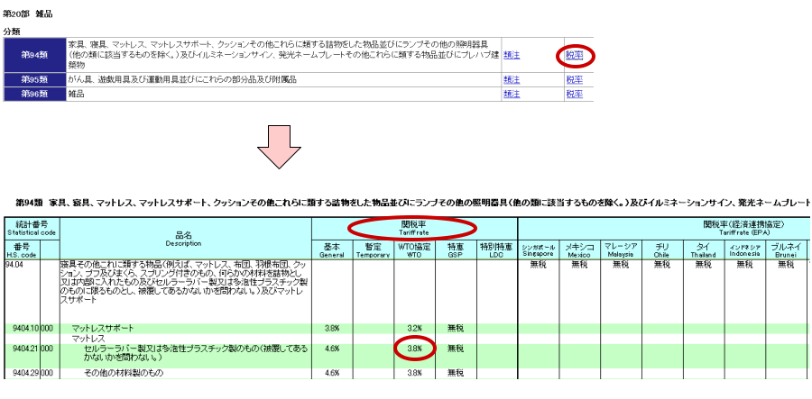Click the 品名 Description column header

tap(183, 239)
